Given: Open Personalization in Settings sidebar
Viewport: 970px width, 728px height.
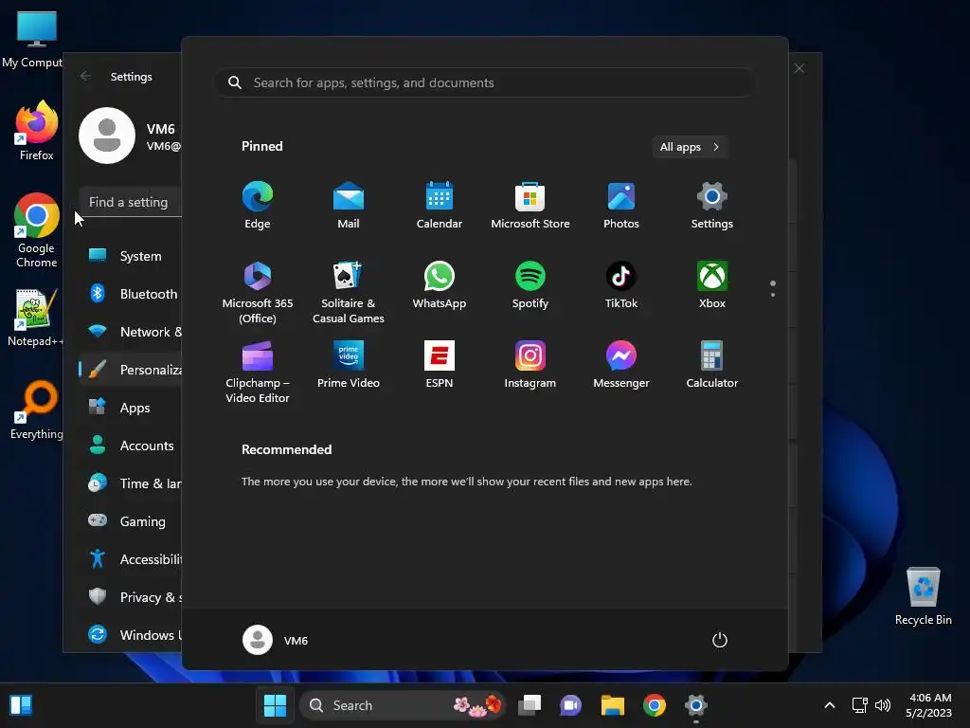Looking at the screenshot, I should click(x=130, y=370).
